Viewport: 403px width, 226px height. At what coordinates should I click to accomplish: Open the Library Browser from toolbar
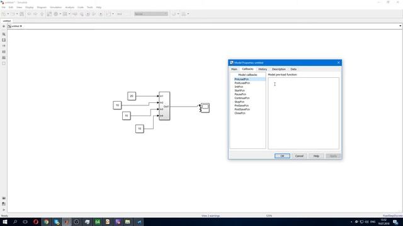tap(49, 14)
